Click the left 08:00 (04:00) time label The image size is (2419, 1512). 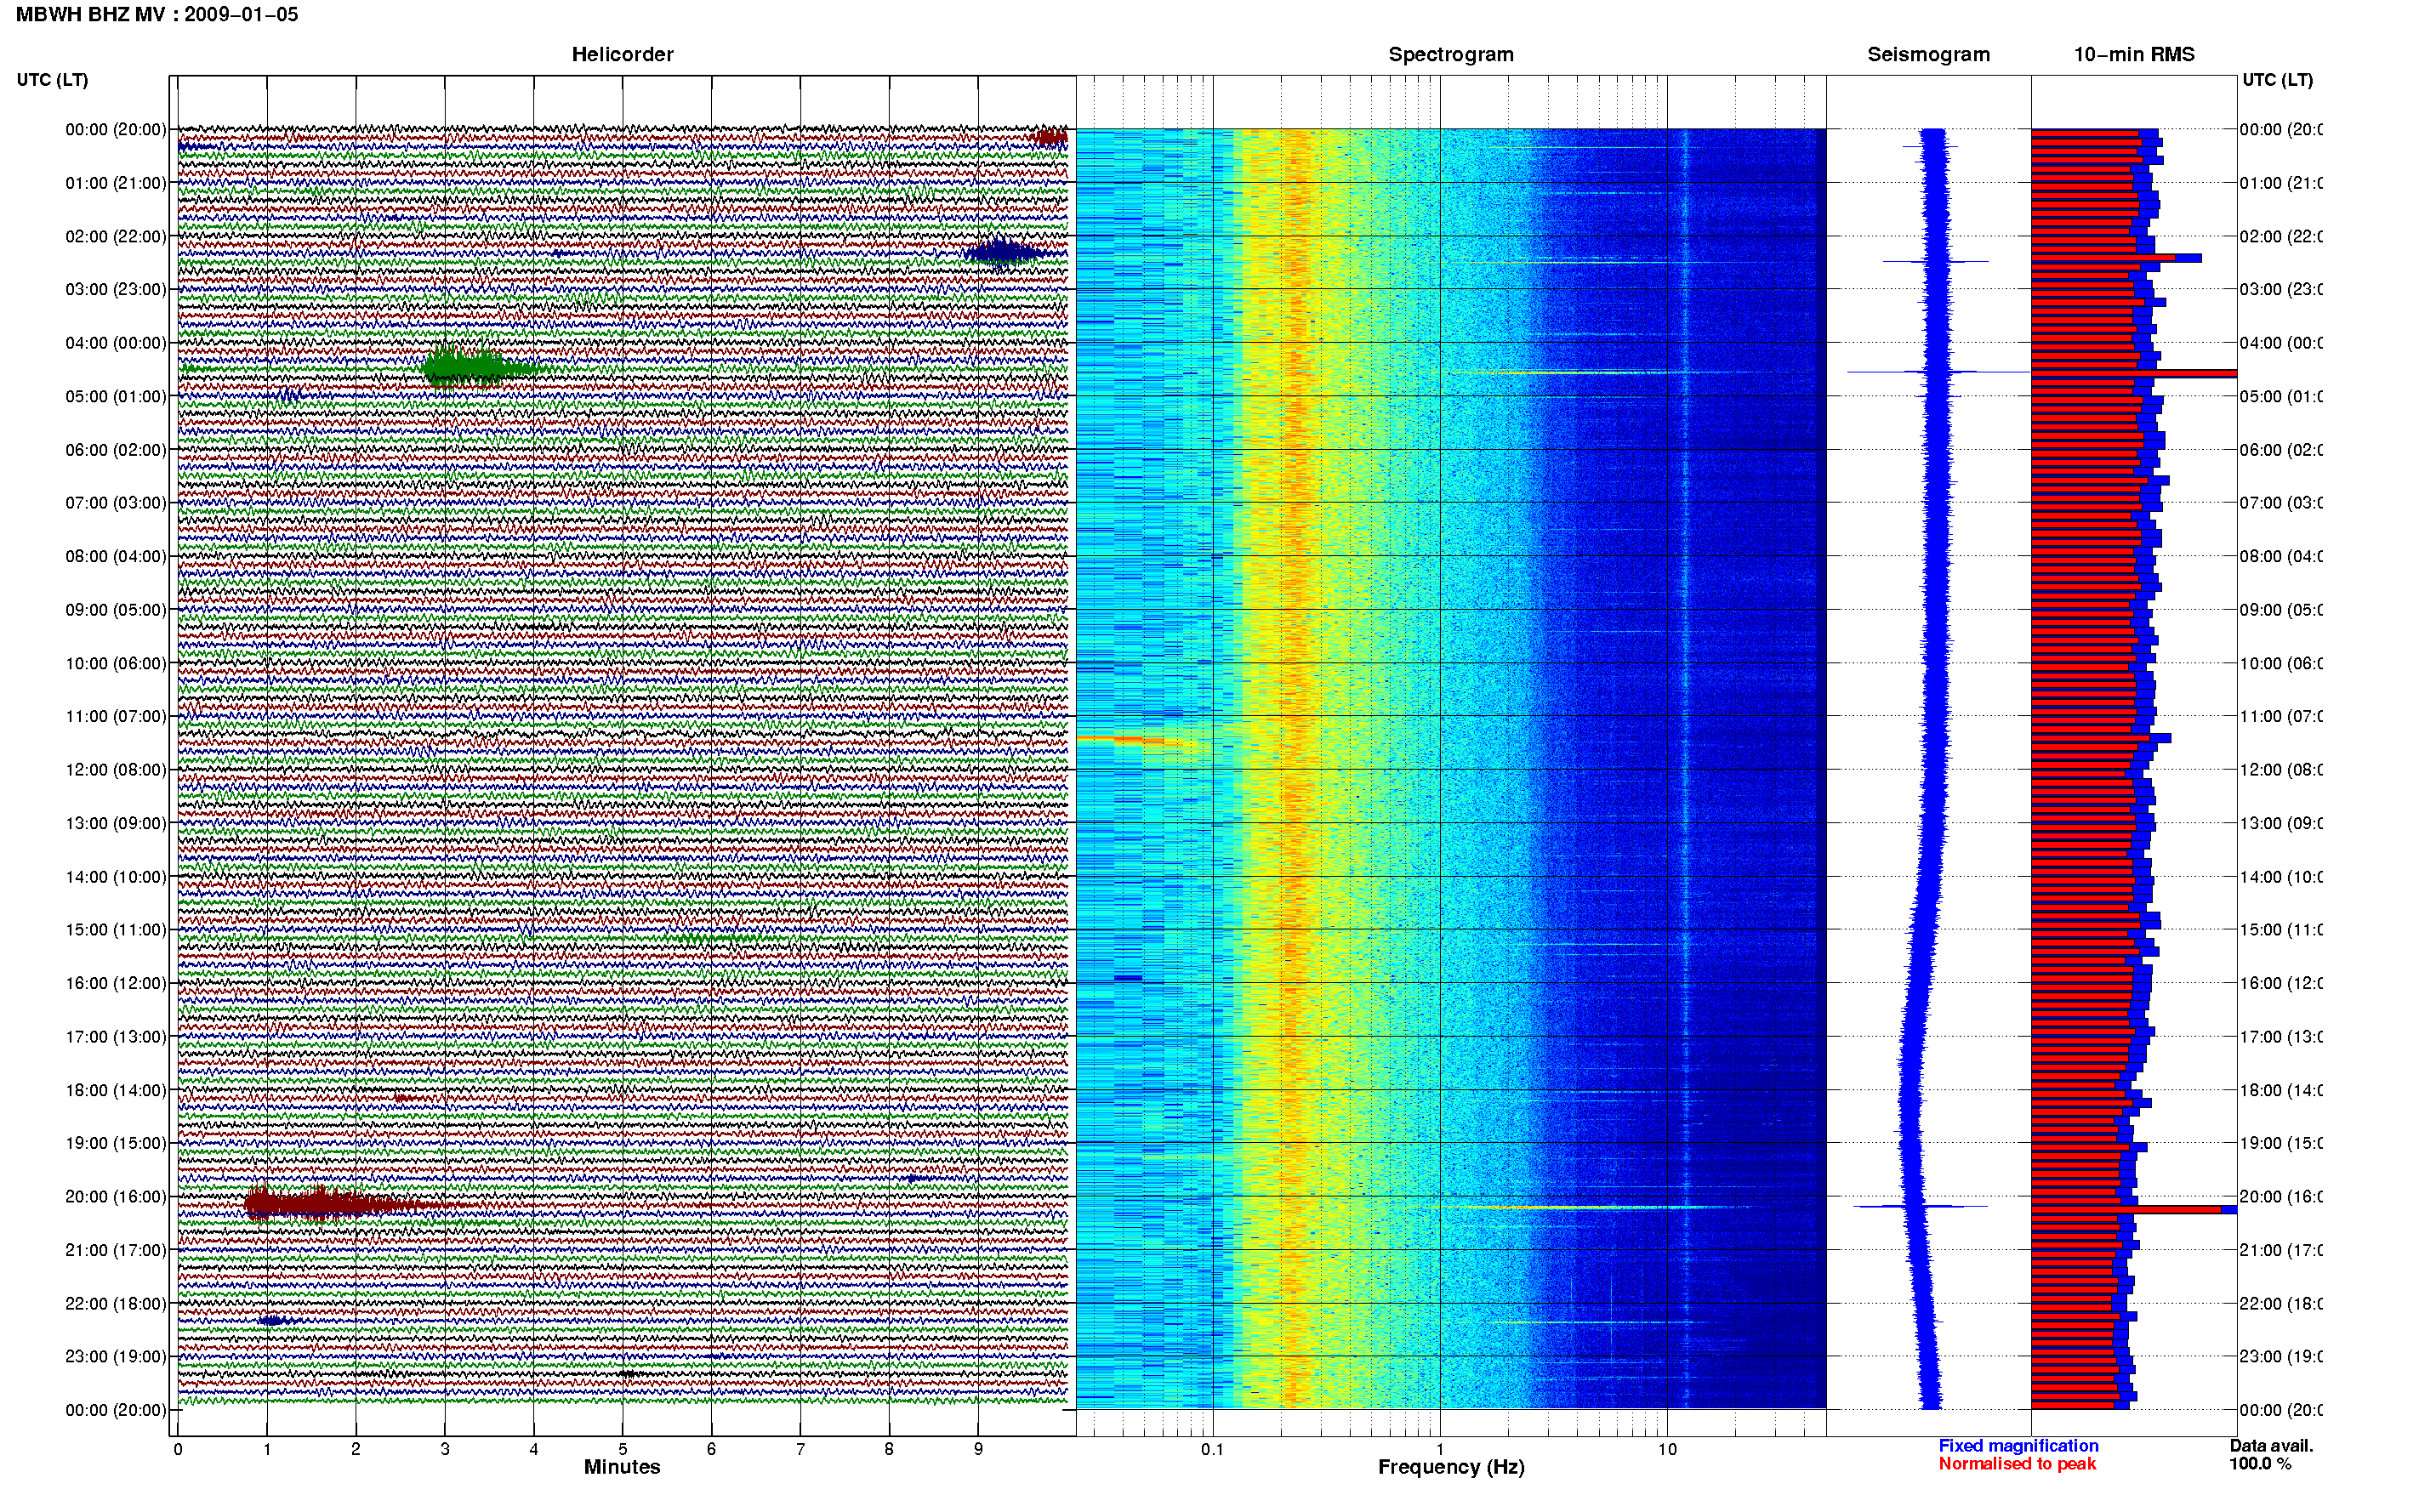[x=116, y=557]
